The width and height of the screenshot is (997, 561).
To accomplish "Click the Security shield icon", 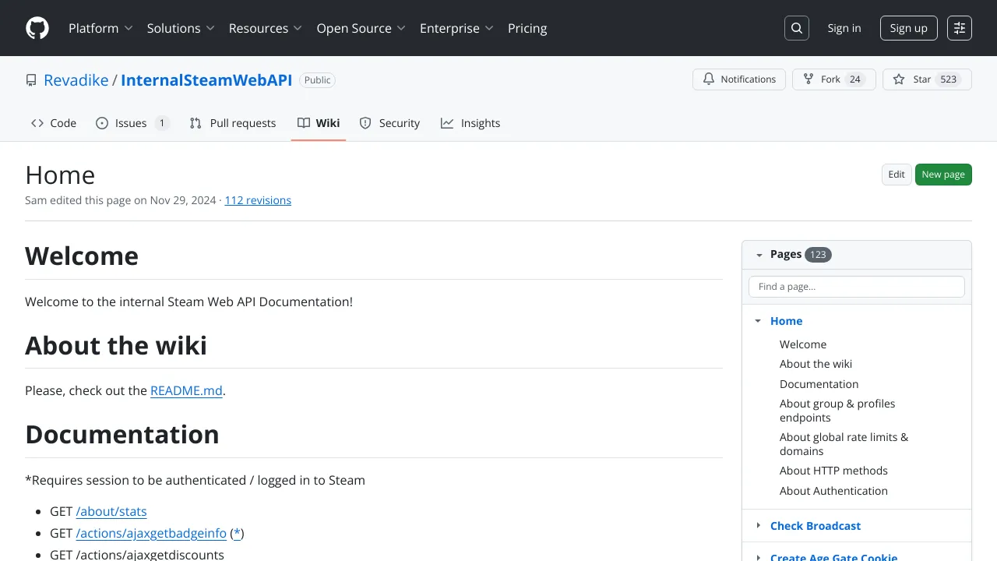I will [365, 123].
